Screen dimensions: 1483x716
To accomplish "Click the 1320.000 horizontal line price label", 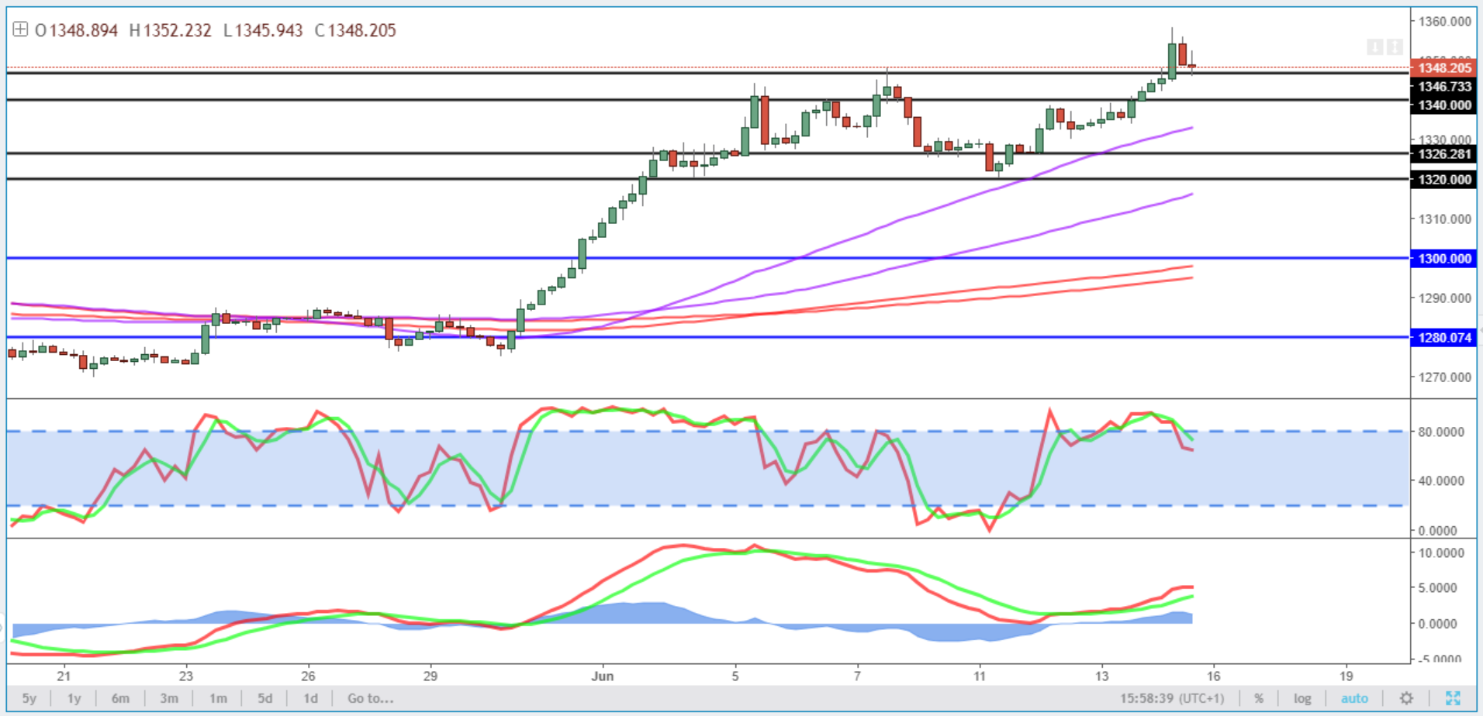I will click(x=1443, y=180).
